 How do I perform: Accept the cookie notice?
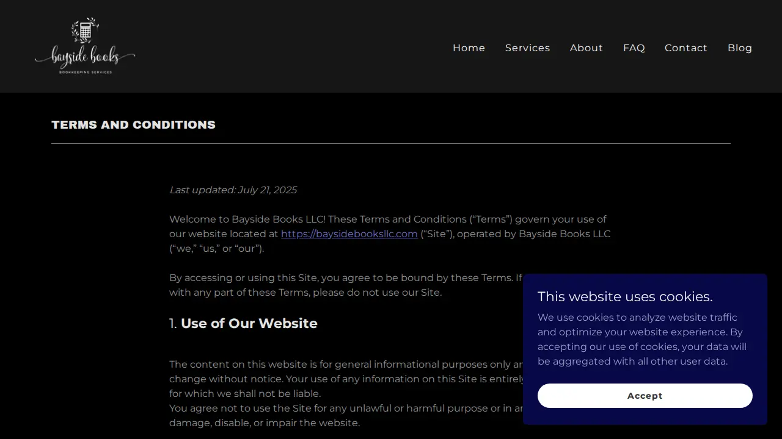click(645, 396)
